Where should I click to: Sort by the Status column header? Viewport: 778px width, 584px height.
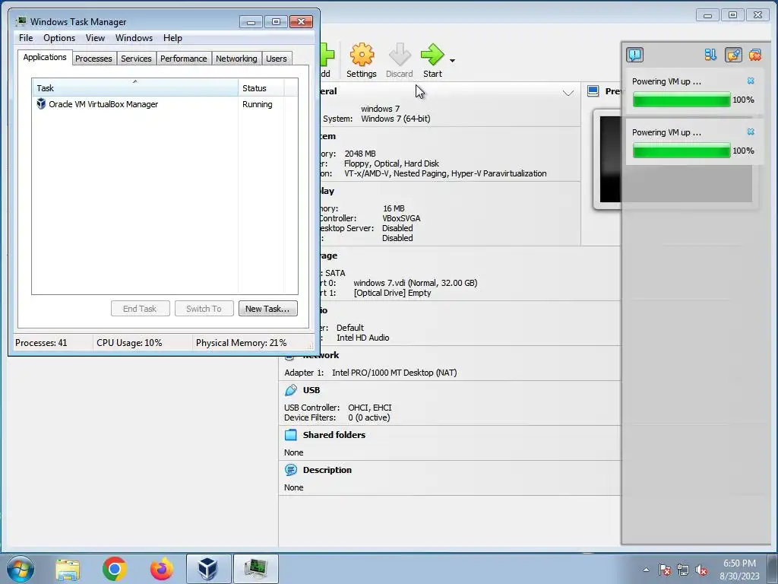click(261, 88)
